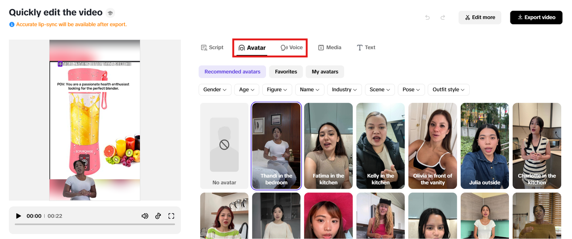
Task: Click the TikTok preview icon
Action: tap(158, 216)
